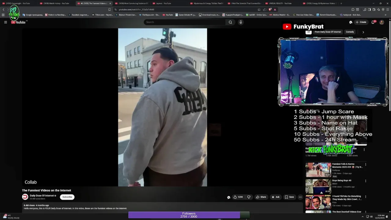
Task: Bookmark this page with bookmark icon
Action: pyautogui.click(x=110, y=9)
